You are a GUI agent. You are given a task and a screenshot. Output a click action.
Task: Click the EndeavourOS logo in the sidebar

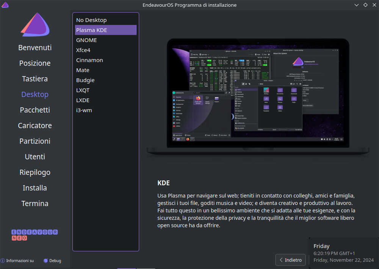[35, 24]
